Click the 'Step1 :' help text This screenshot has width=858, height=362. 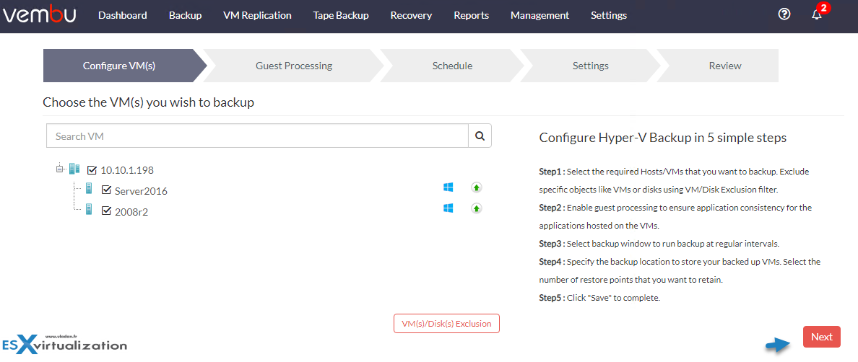[552, 172]
